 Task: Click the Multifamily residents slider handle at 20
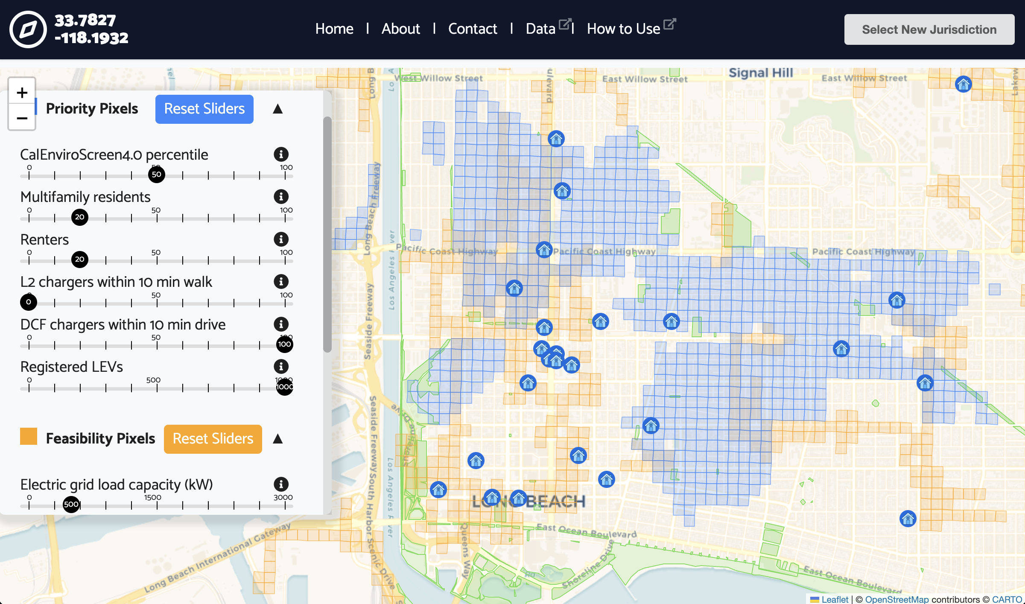pos(80,217)
